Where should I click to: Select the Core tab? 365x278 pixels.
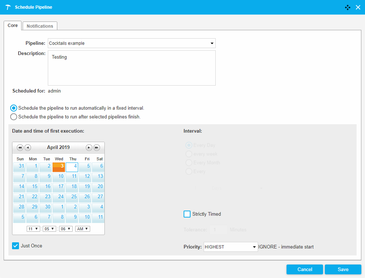click(13, 26)
